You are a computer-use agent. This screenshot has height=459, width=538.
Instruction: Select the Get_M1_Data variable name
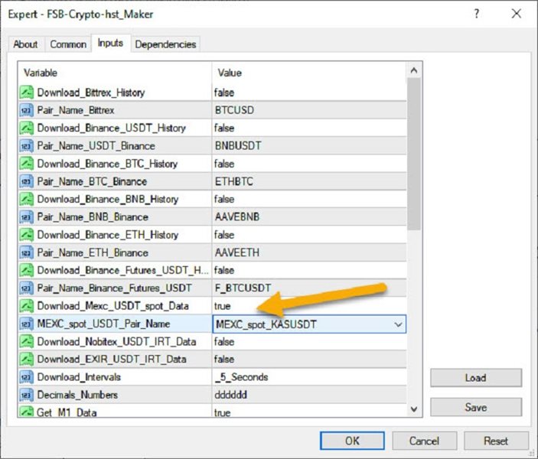point(67,412)
